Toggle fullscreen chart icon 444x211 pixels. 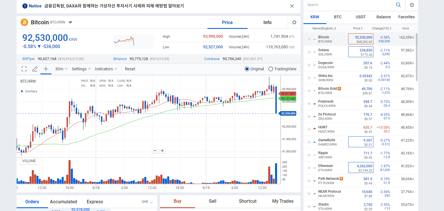click(24, 69)
